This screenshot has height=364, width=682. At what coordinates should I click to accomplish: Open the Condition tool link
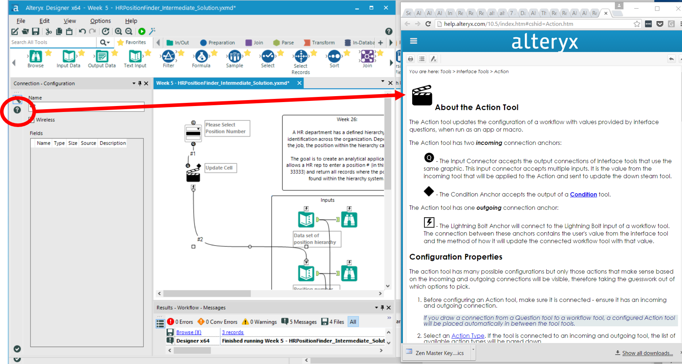pyautogui.click(x=583, y=194)
